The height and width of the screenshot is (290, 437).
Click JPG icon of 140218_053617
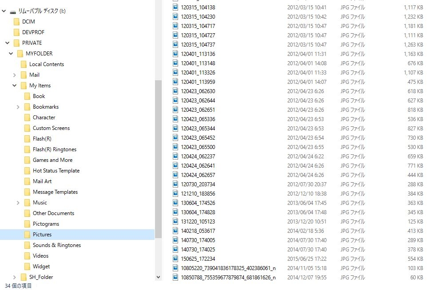[175, 231]
